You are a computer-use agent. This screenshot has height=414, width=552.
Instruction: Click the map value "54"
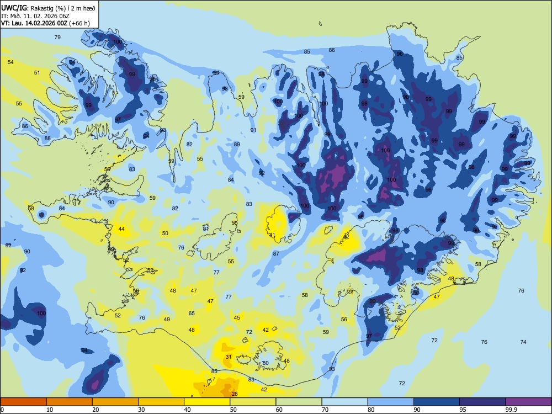[x=10, y=62]
